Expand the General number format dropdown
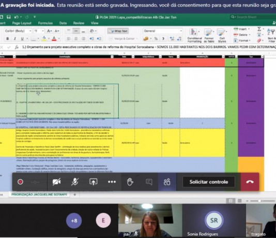 point(163,31)
